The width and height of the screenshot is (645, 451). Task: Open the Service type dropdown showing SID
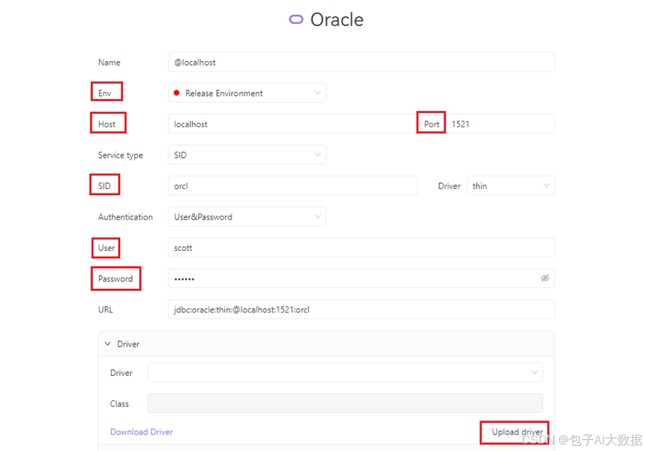(248, 155)
